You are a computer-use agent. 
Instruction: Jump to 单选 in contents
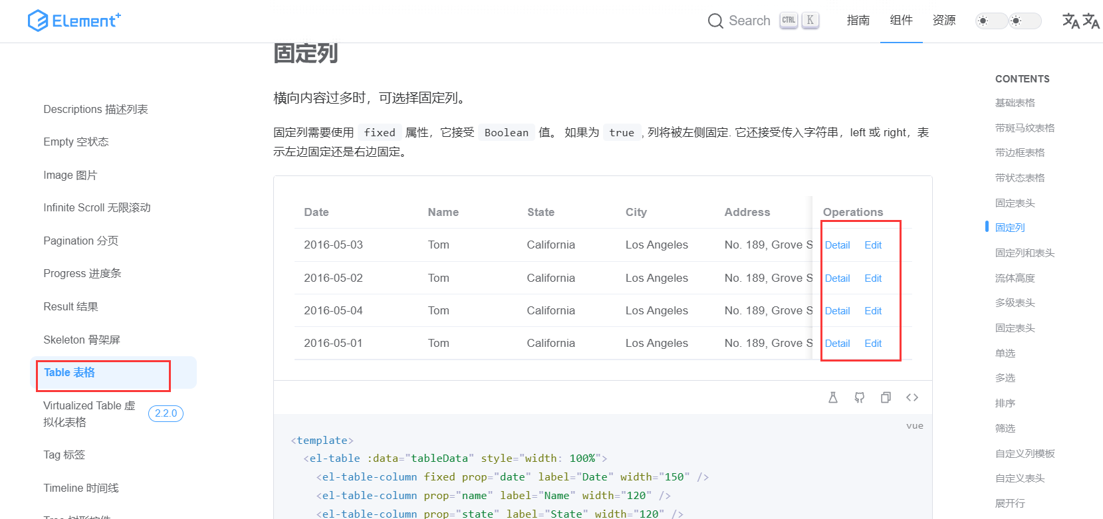1005,354
